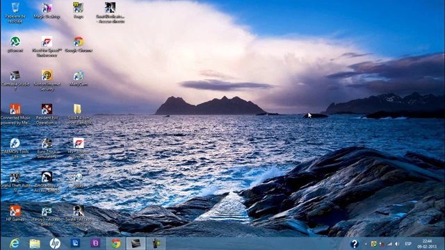Click the purple B taskbar icon
Screen dimensions: 445x250
tap(95, 243)
